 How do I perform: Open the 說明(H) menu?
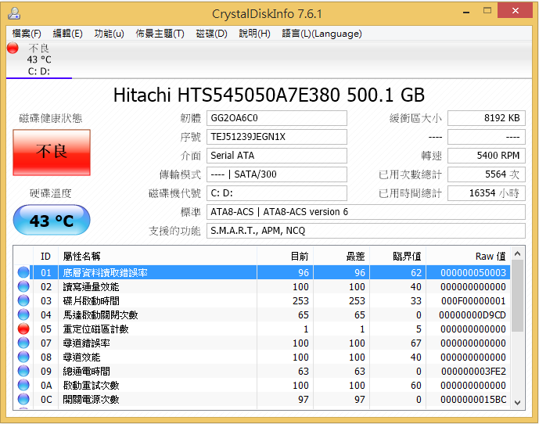click(x=254, y=34)
